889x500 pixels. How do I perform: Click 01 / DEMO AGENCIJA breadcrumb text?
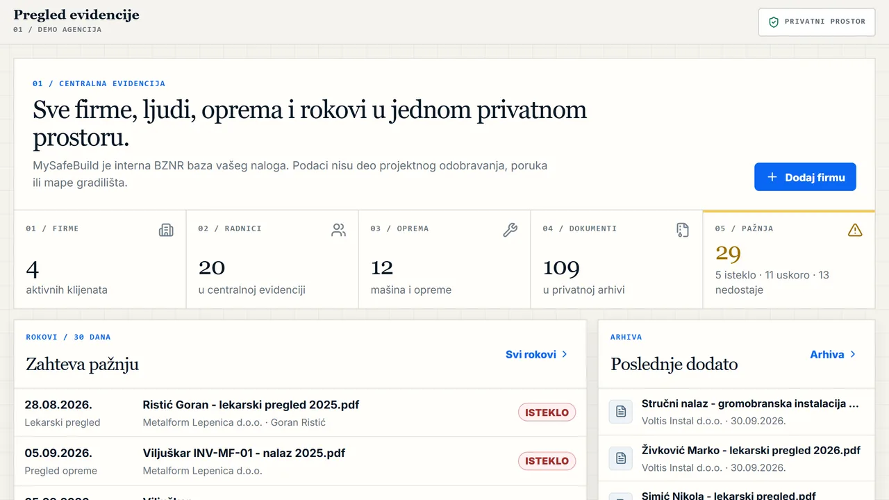[x=57, y=30]
